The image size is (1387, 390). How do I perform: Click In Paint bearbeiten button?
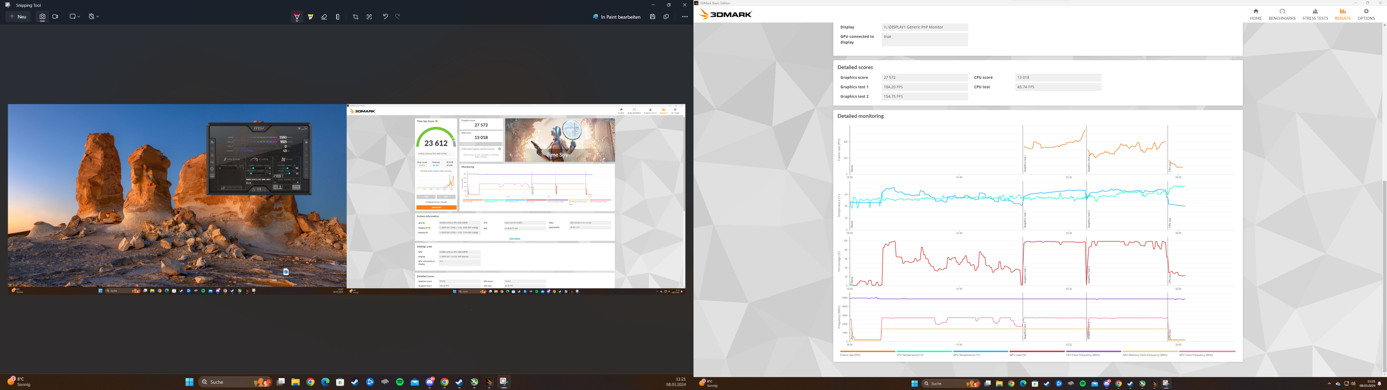[x=617, y=17]
